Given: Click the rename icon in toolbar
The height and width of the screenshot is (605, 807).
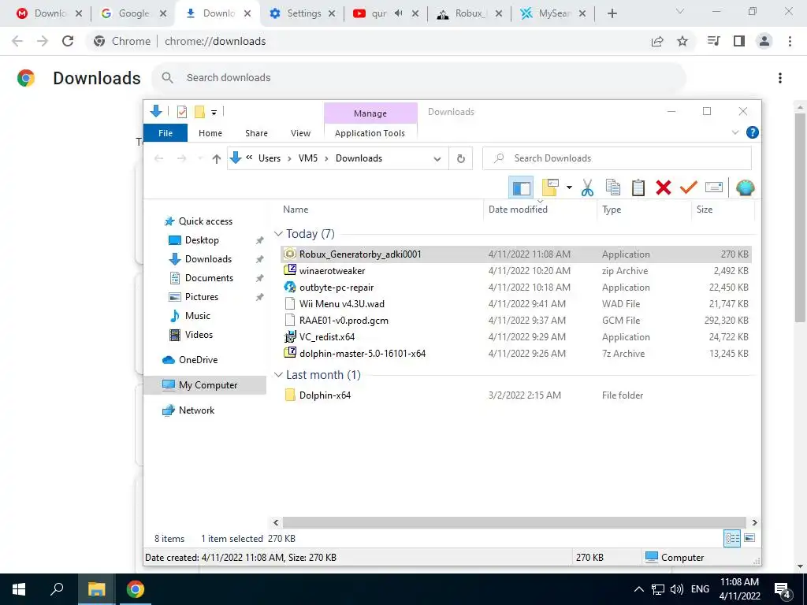Looking at the screenshot, I should click(x=714, y=187).
